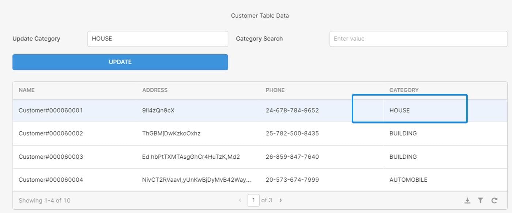The height and width of the screenshot is (213, 512).
Task: Click the ADDRESS column header
Action: (155, 90)
